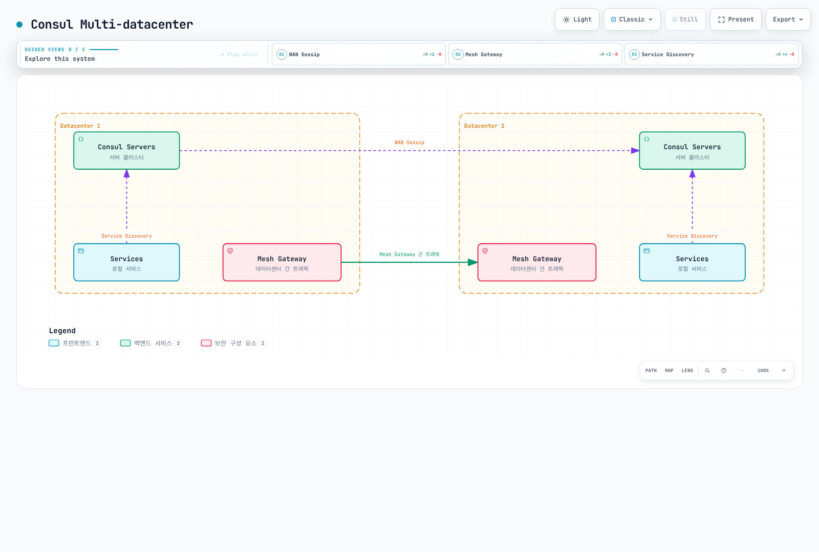
Task: Click window icon on Datacenter 2 Services
Action: click(646, 251)
